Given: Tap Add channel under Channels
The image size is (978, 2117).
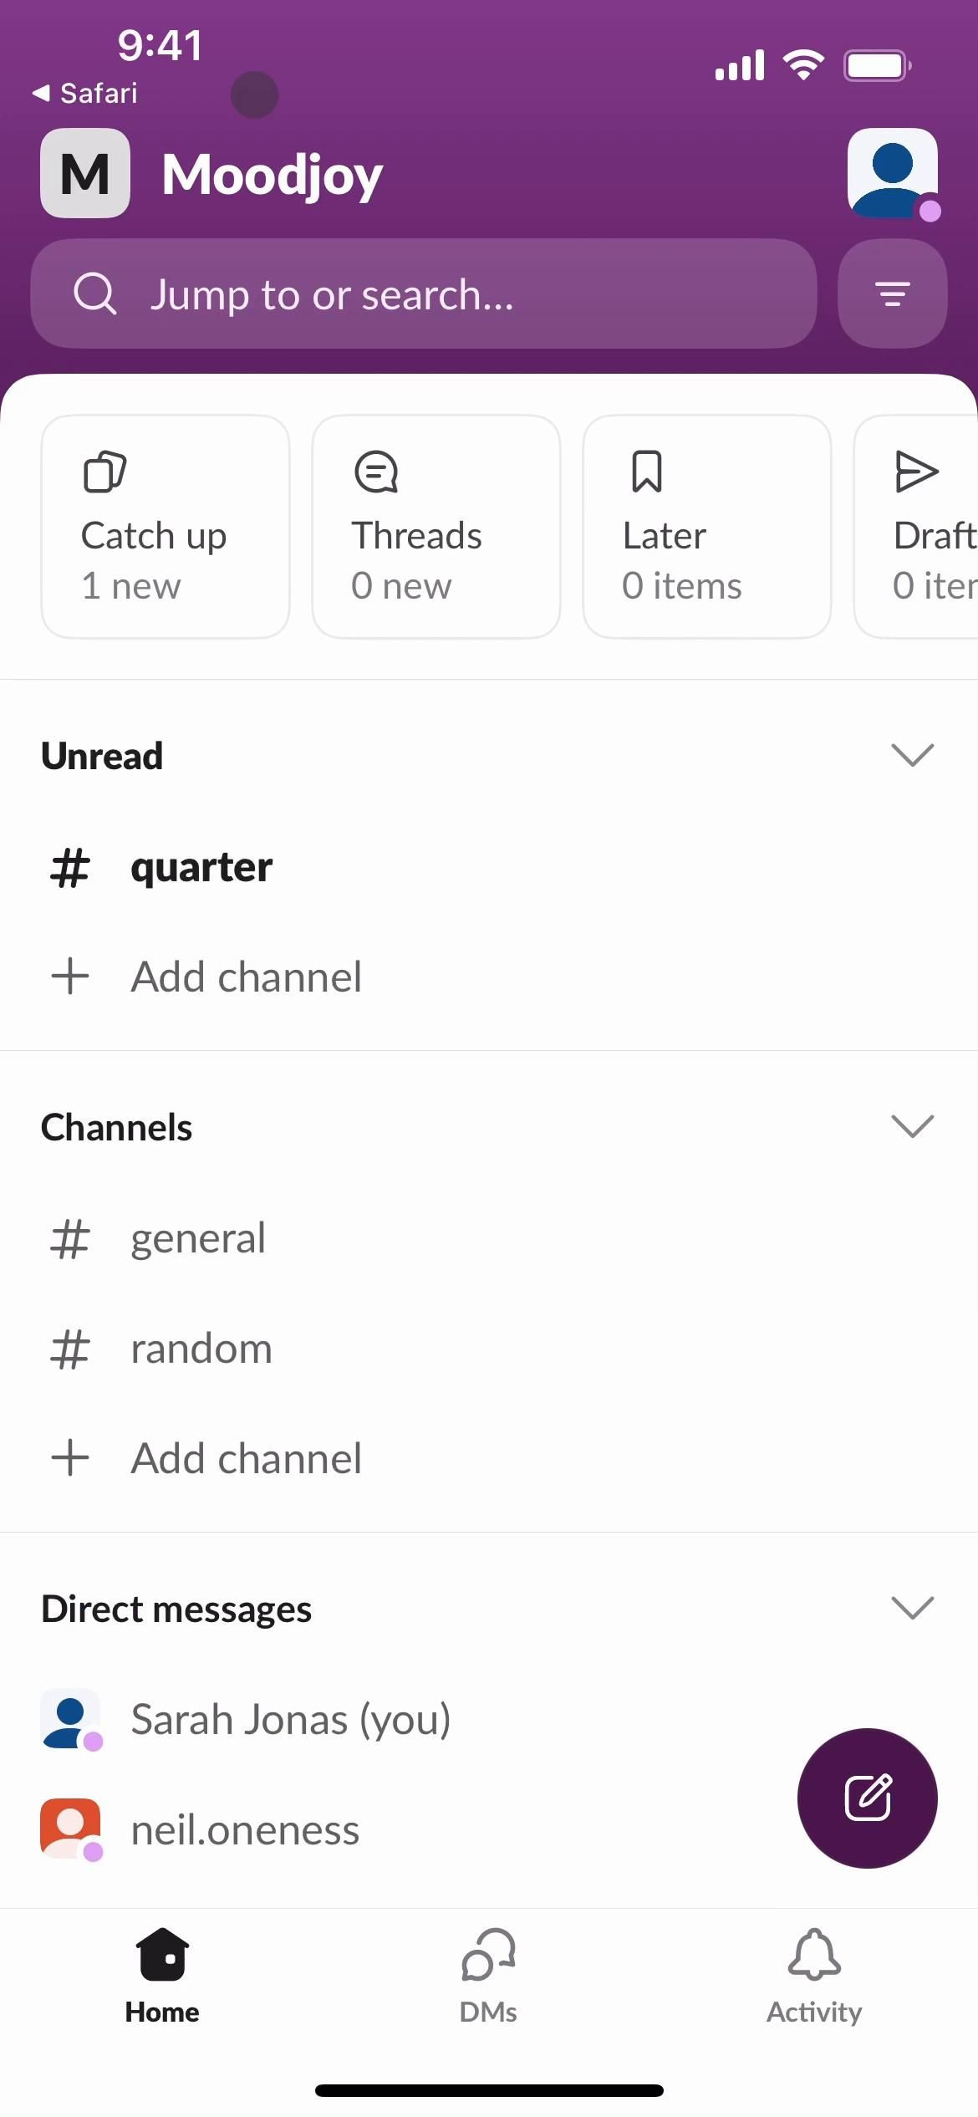Looking at the screenshot, I should pos(246,1459).
